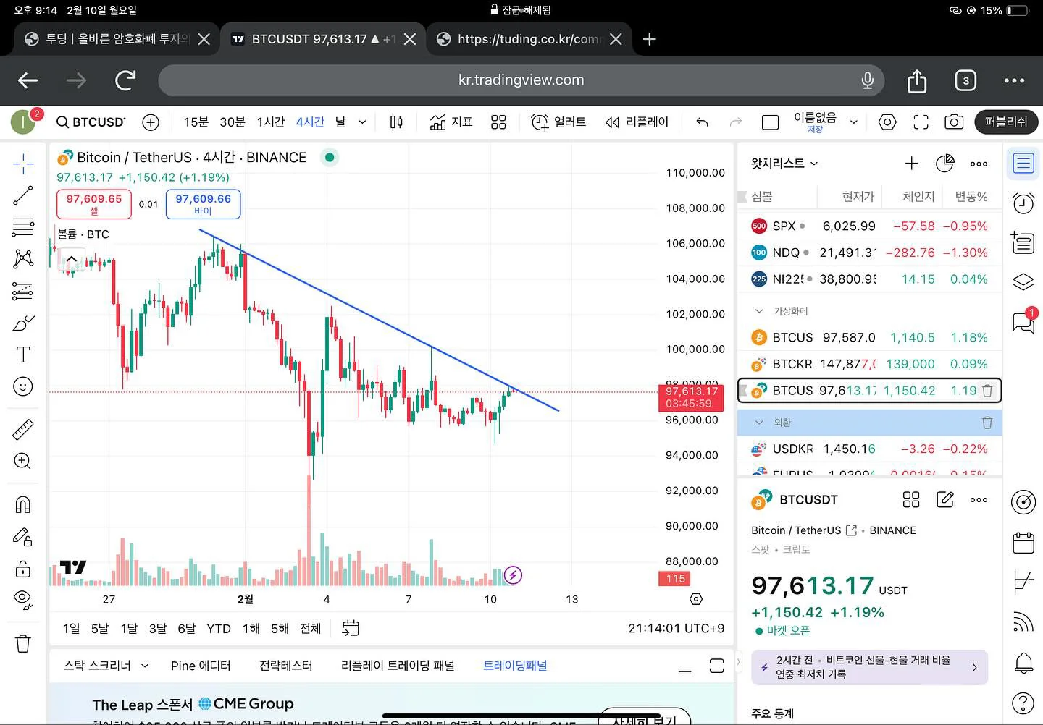This screenshot has height=725, width=1043.
Task: Select the 1시간 interval
Action: click(271, 122)
